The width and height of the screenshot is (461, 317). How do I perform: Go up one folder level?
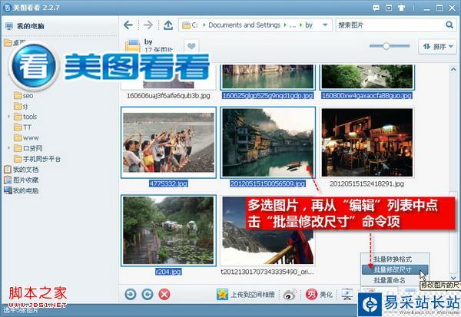click(x=167, y=25)
